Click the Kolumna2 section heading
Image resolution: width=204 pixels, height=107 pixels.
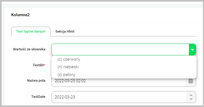coord(21,15)
